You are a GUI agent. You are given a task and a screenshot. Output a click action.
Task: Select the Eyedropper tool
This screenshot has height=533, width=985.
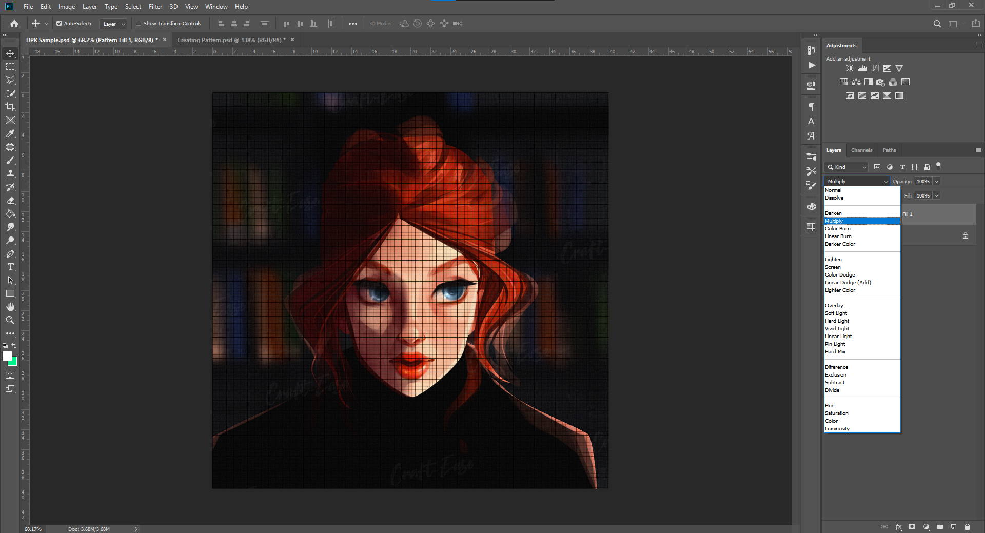[10, 133]
